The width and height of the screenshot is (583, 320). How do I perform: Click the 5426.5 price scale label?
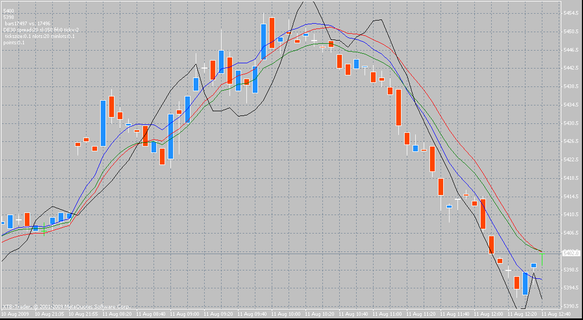click(x=570, y=141)
